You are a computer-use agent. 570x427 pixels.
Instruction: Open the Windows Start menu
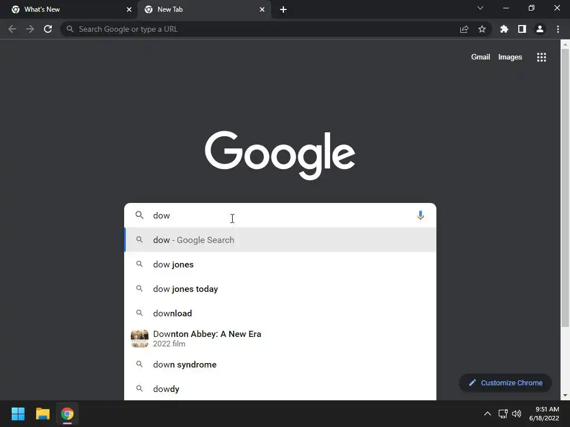tap(18, 414)
